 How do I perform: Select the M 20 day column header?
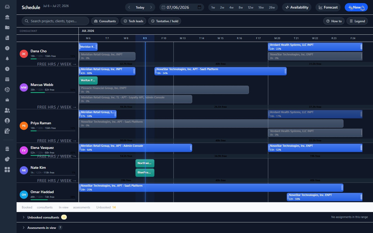click(x=277, y=38)
